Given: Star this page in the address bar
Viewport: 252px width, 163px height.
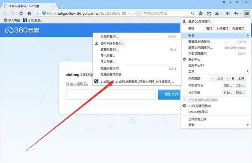Looking at the screenshot, I should pyautogui.click(x=37, y=13).
